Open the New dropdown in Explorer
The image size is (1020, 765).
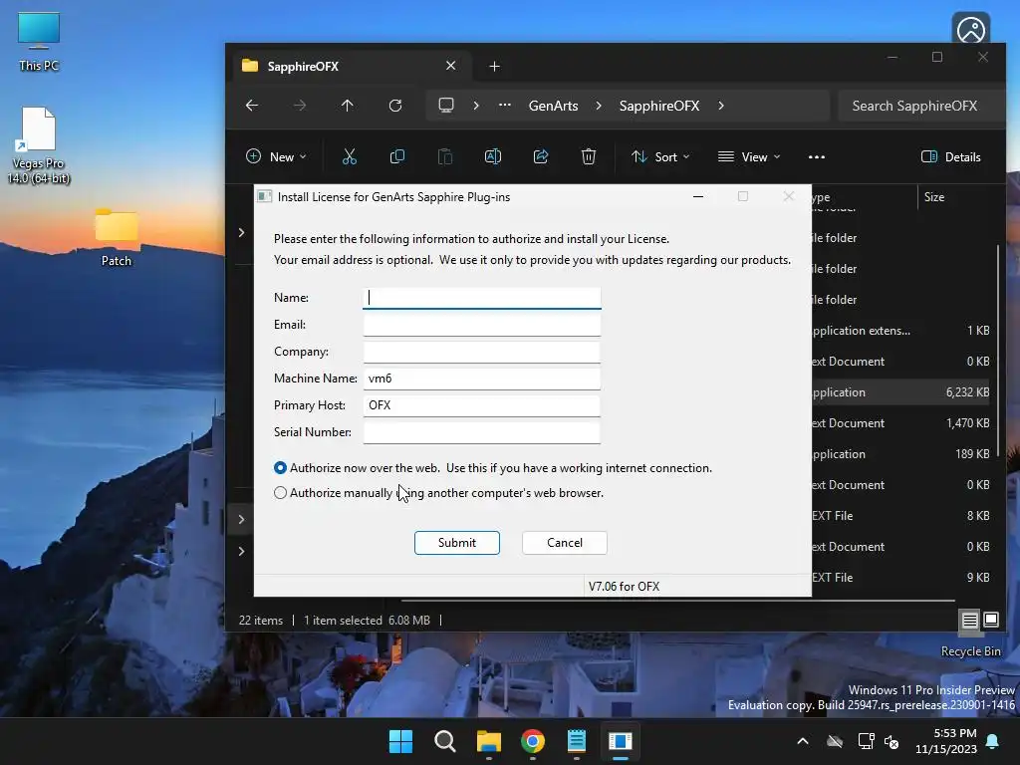coord(277,156)
